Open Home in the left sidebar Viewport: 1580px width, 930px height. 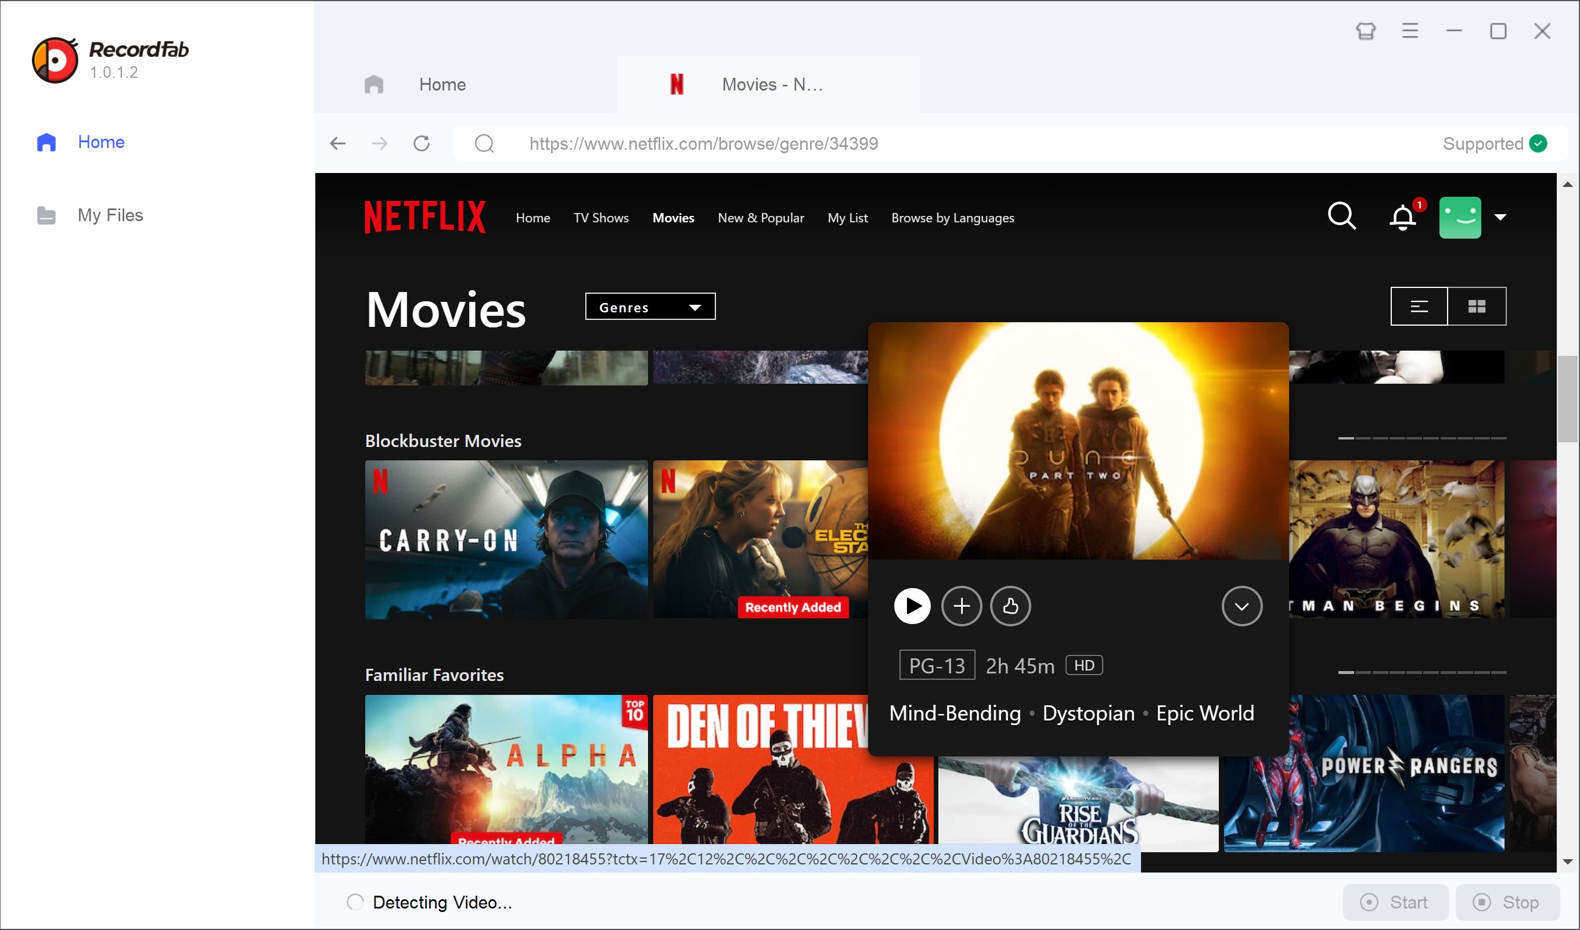80,142
